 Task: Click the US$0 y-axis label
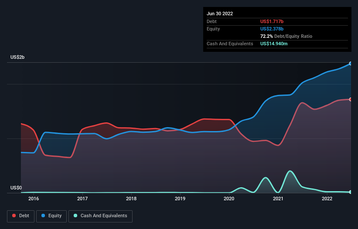click(16, 188)
